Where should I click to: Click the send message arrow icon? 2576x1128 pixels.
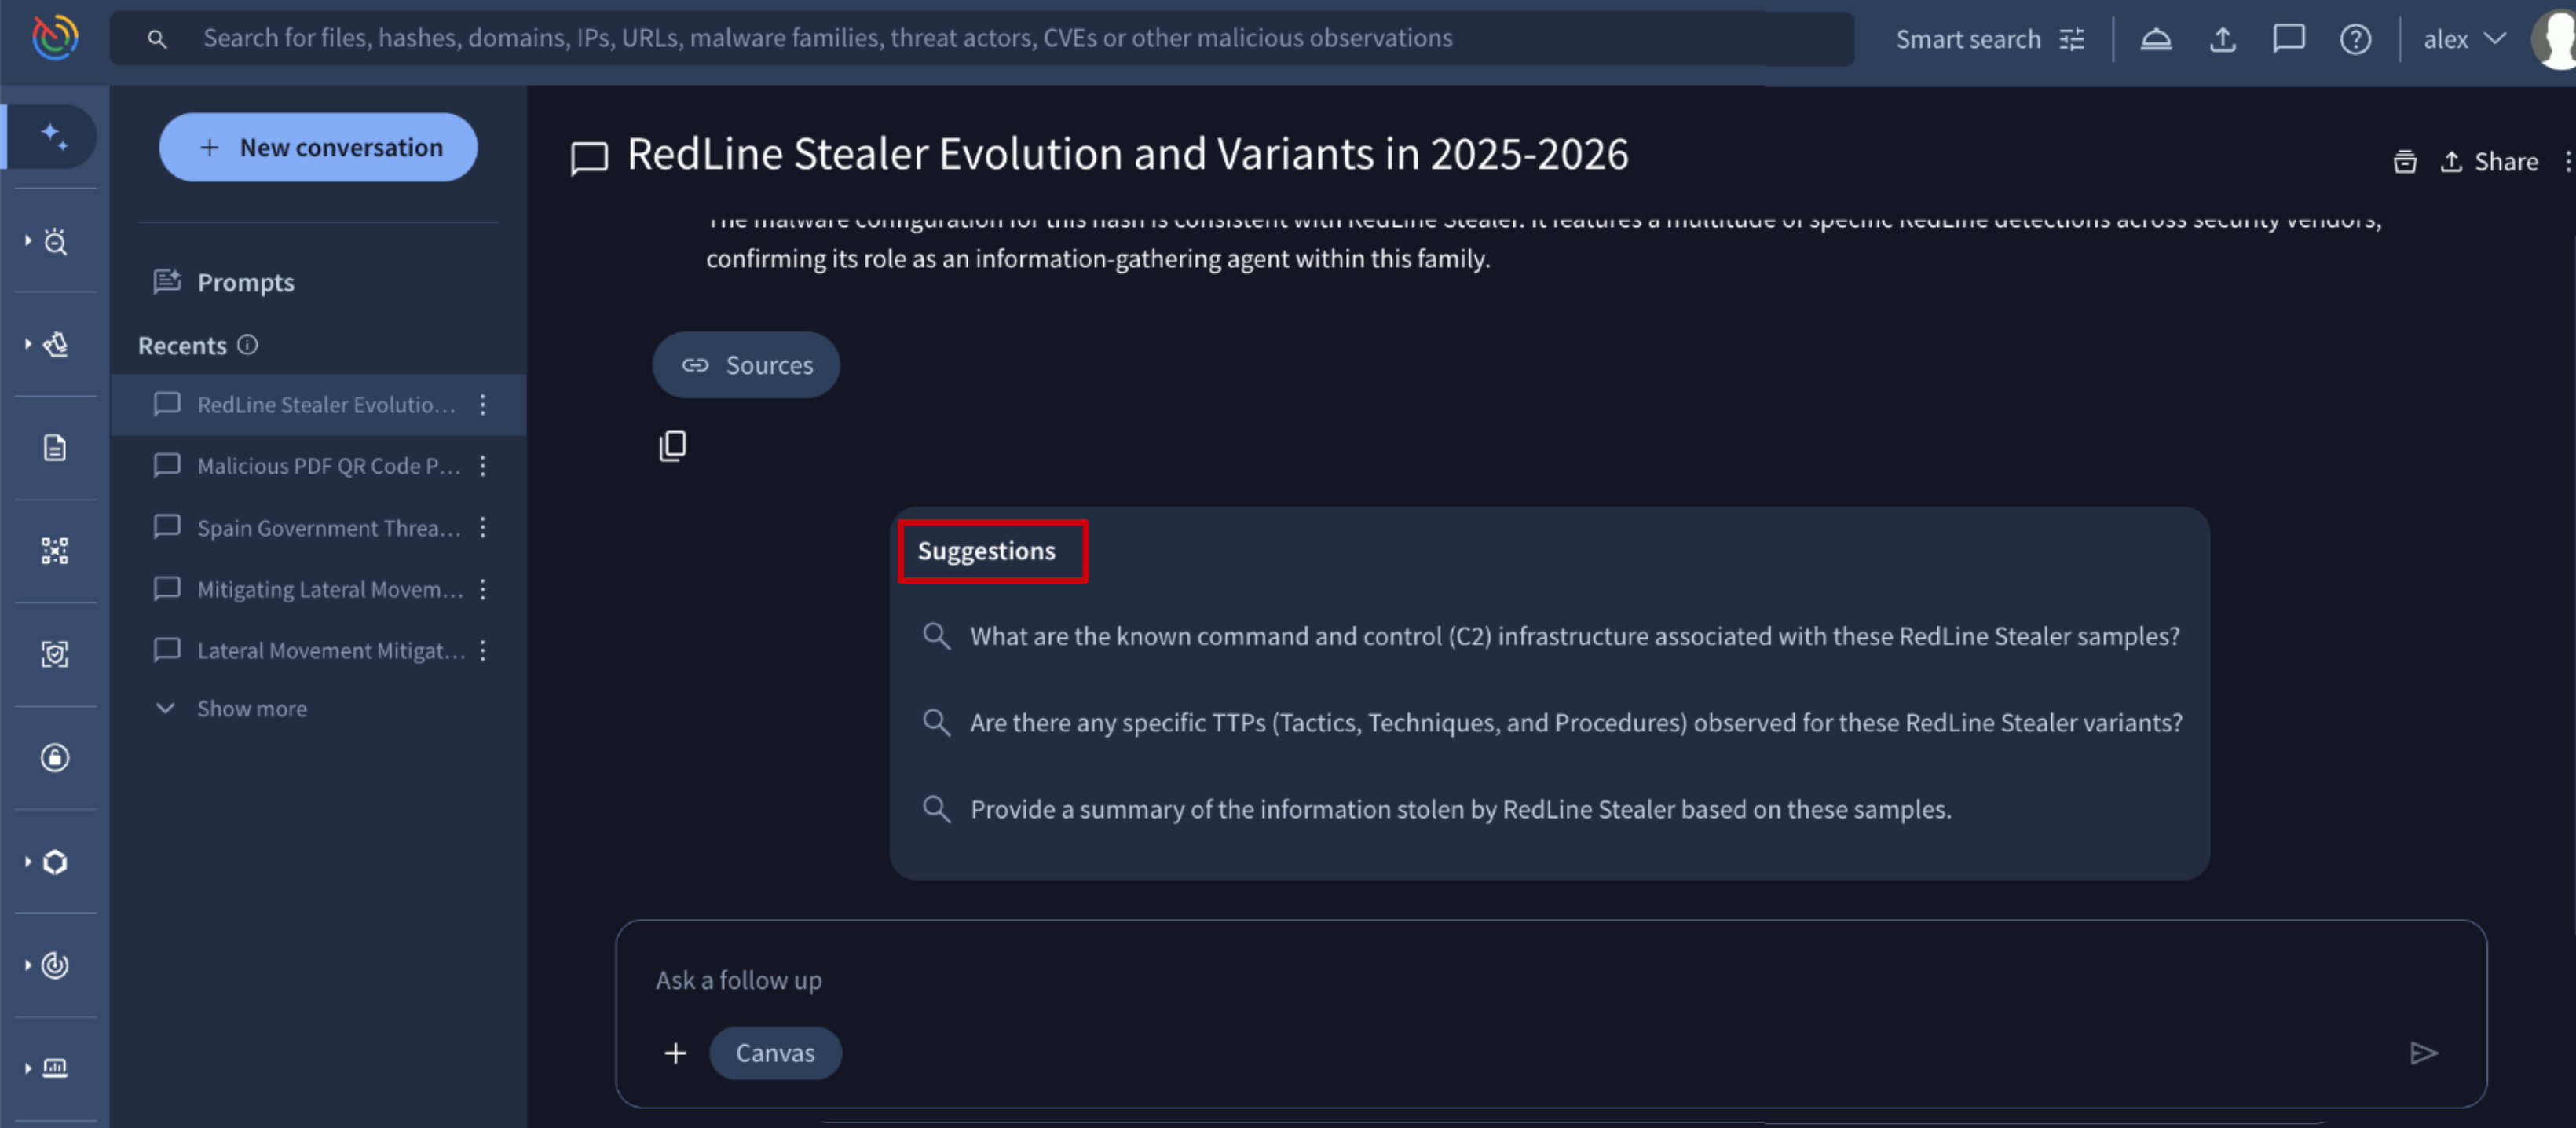tap(2423, 1053)
